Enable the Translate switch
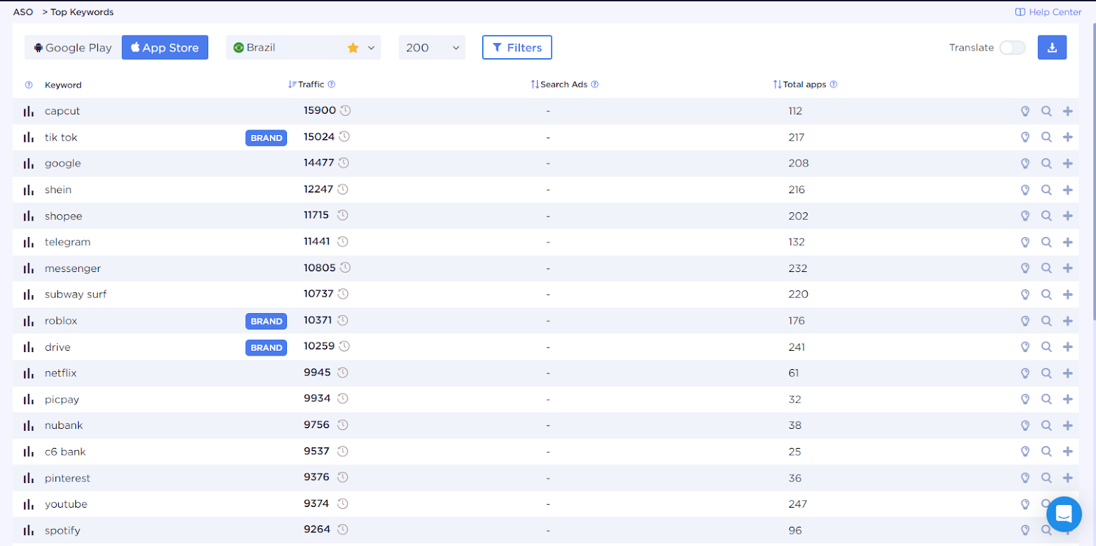The width and height of the screenshot is (1096, 546). point(1012,47)
